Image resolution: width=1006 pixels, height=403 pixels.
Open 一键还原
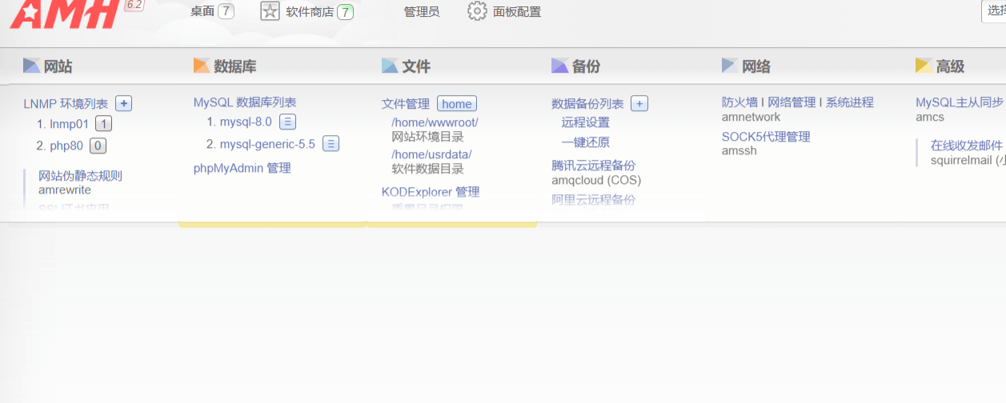(x=586, y=142)
